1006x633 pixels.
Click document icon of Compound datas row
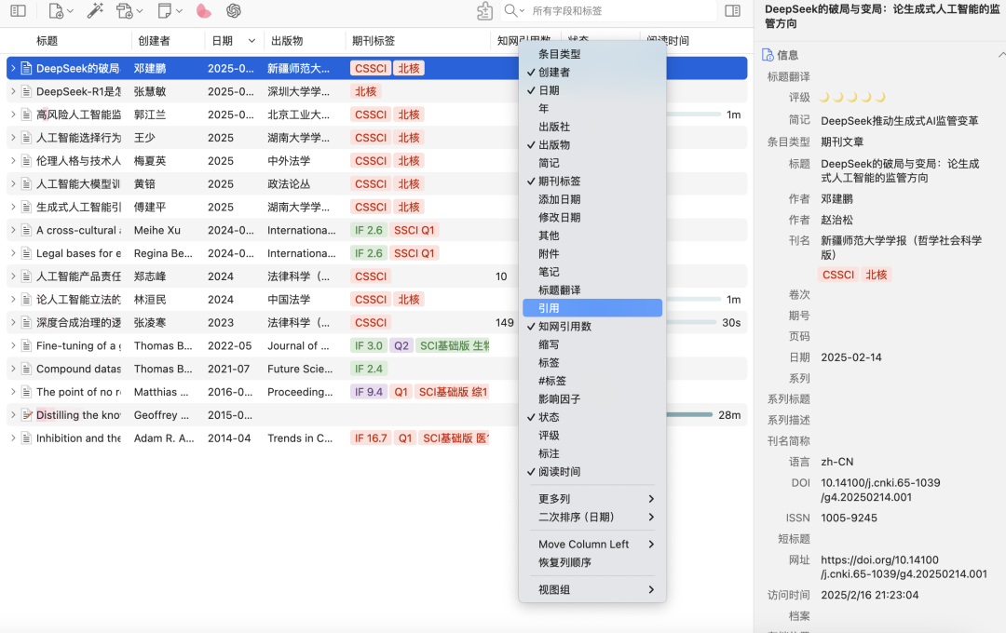coord(26,369)
